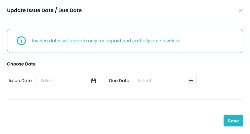Select the Issue Date 'Select...' placeholder
This screenshot has height=134, width=250.
click(x=49, y=81)
